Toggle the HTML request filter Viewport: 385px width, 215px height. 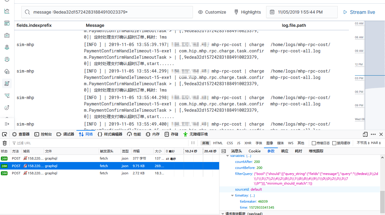[218, 143]
